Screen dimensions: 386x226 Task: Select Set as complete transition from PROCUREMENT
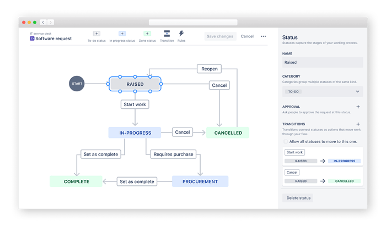137,181
